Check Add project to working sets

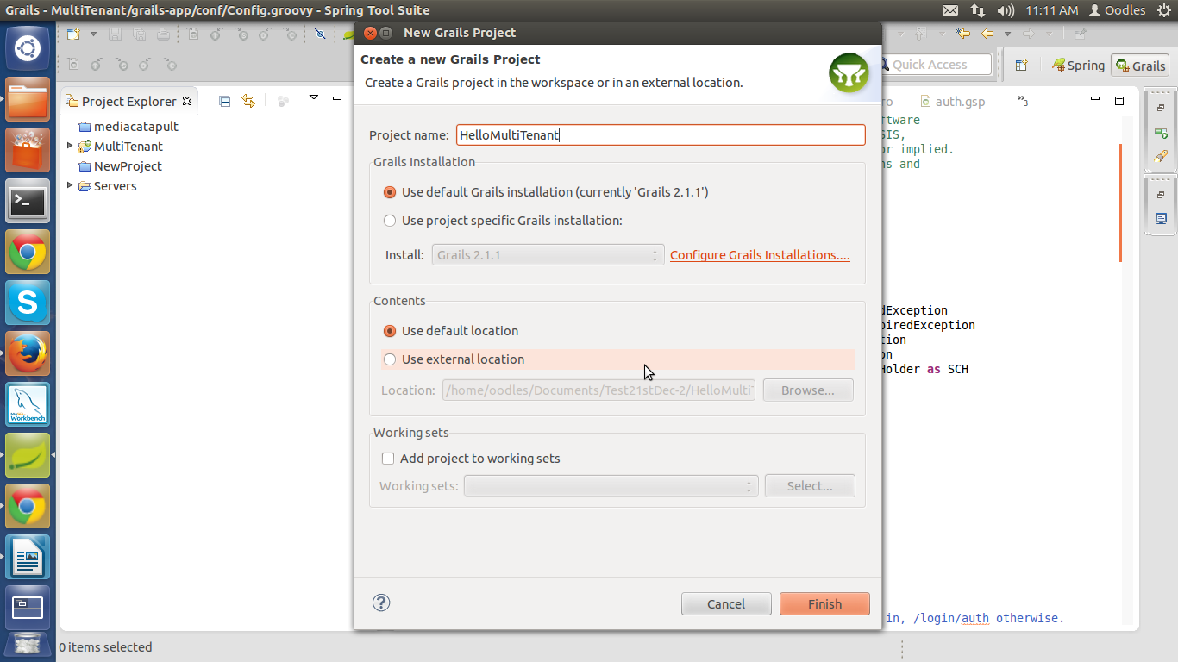[388, 459]
